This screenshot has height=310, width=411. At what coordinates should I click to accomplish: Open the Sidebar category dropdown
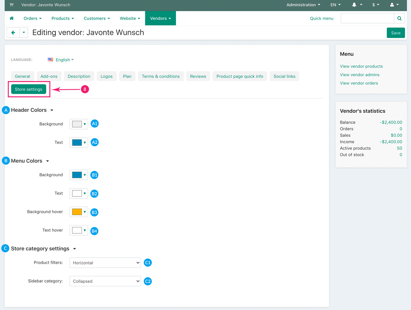click(x=105, y=281)
